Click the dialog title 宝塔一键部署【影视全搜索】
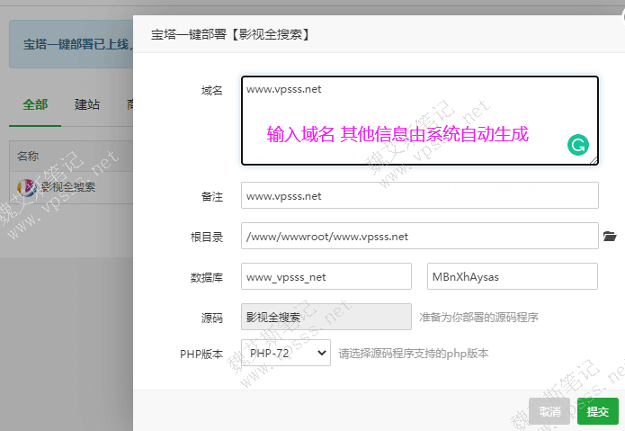This screenshot has height=431, width=625. [x=230, y=35]
